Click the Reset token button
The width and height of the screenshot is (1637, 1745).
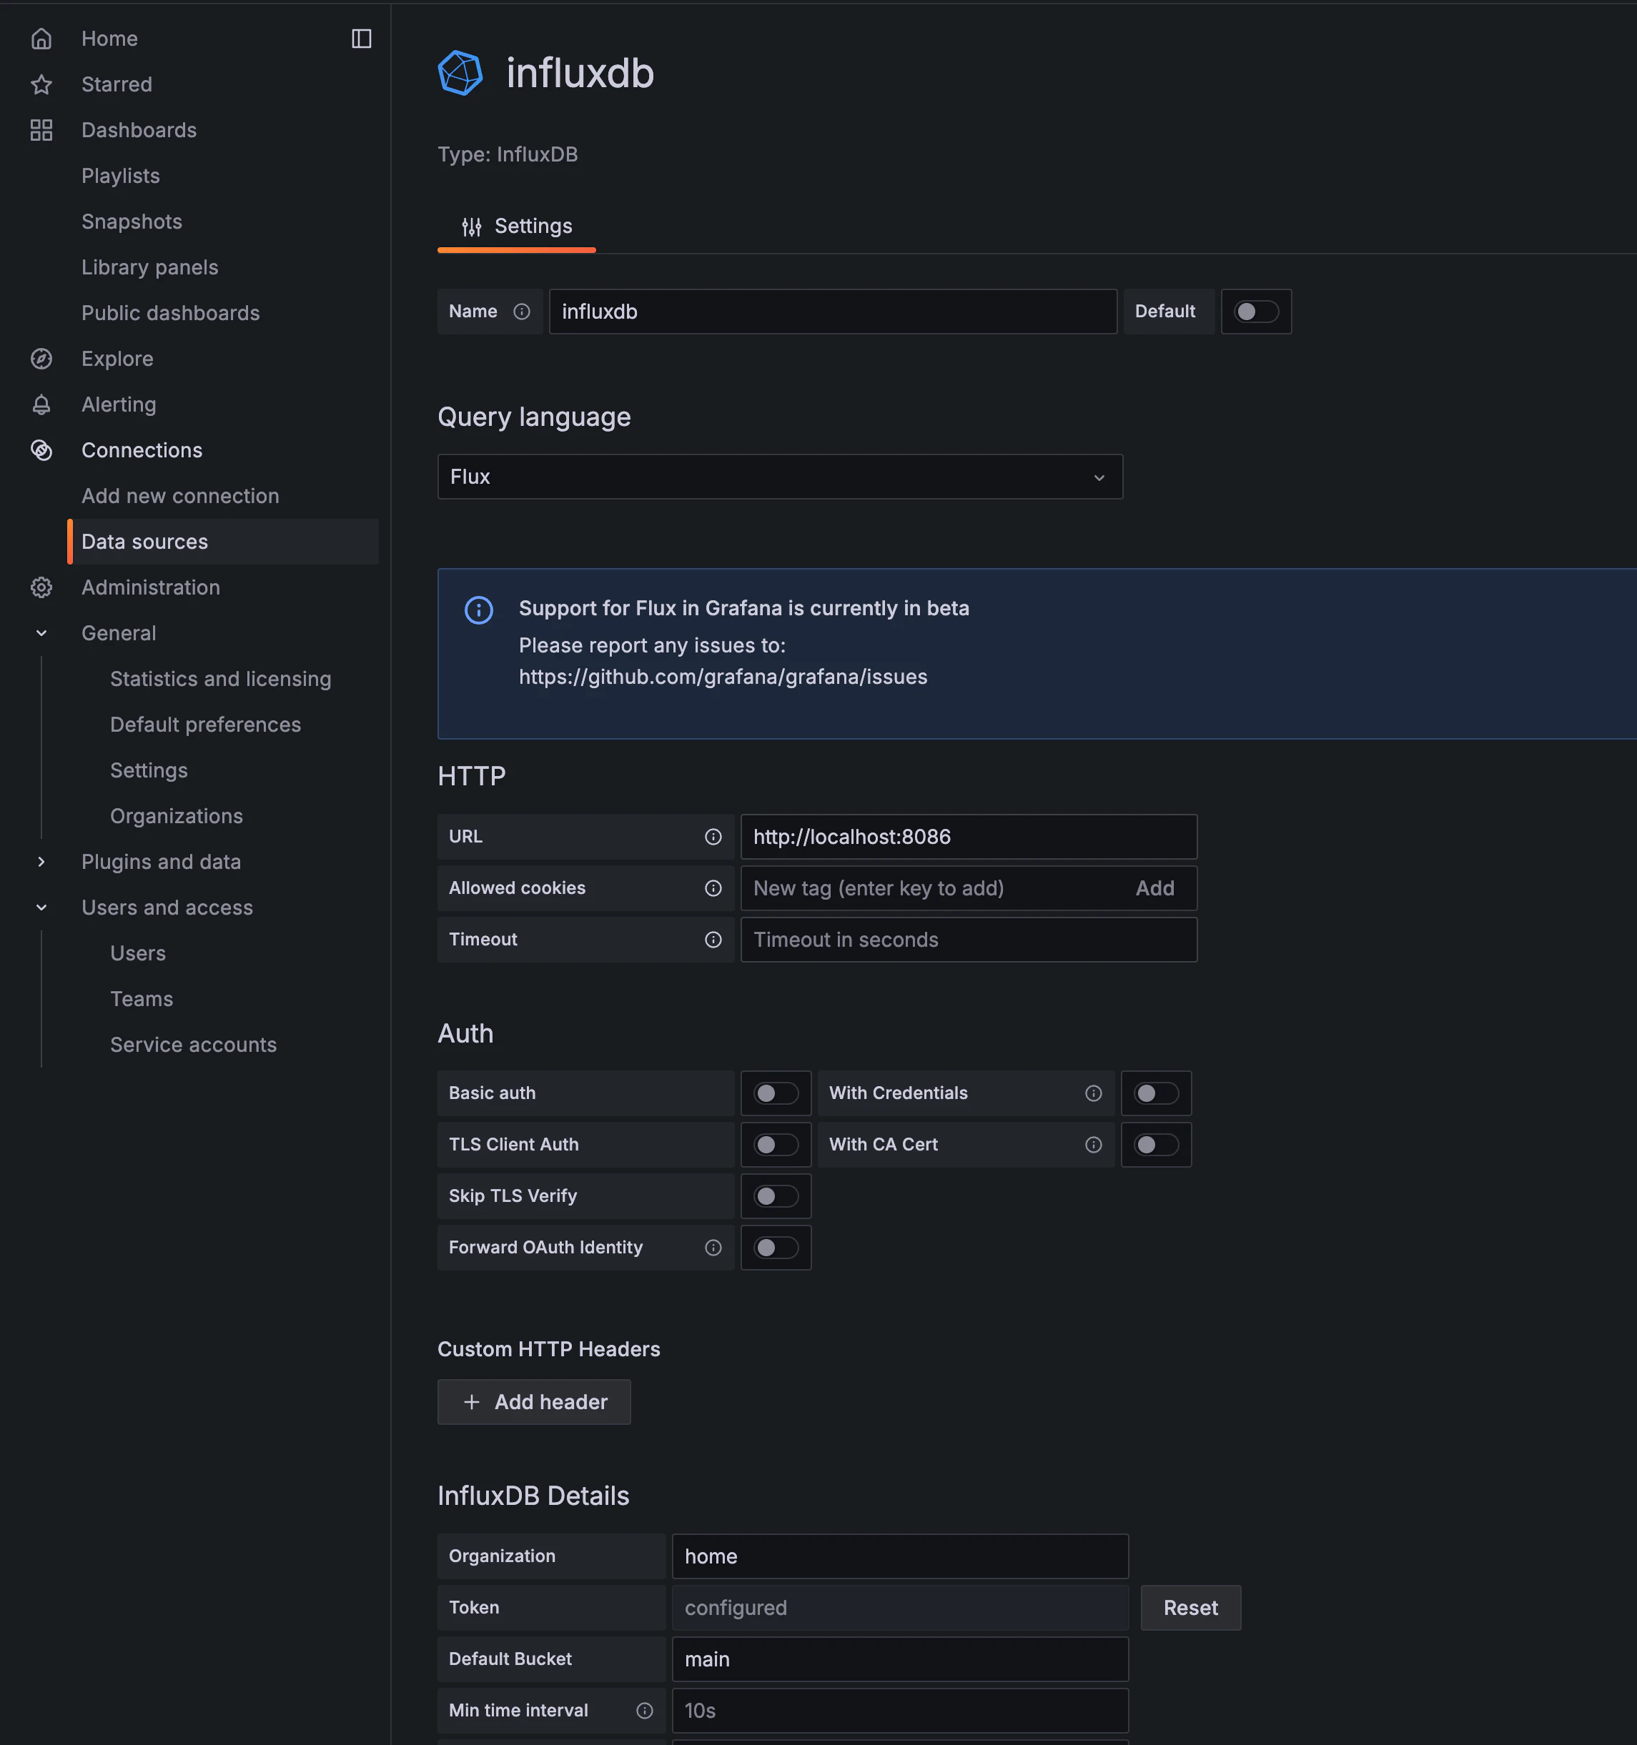pos(1190,1608)
